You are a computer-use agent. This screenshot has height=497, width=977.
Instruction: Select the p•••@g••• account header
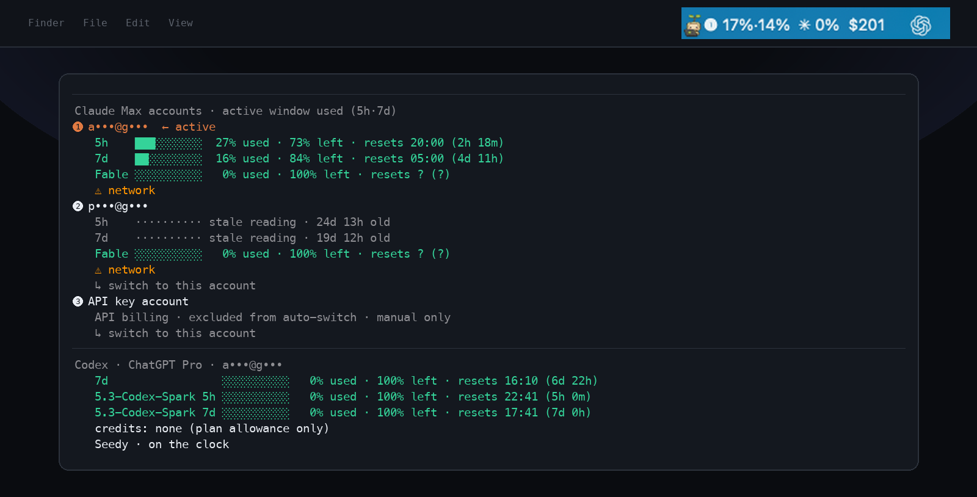(118, 206)
